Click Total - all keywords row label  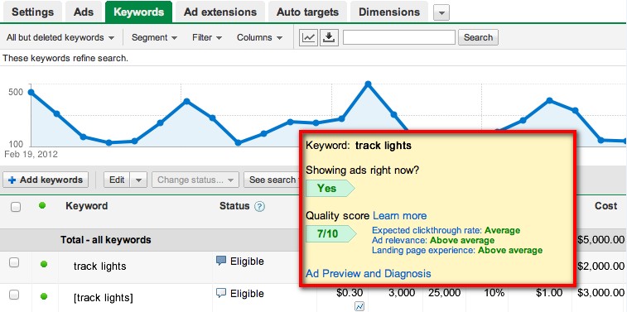(106, 240)
